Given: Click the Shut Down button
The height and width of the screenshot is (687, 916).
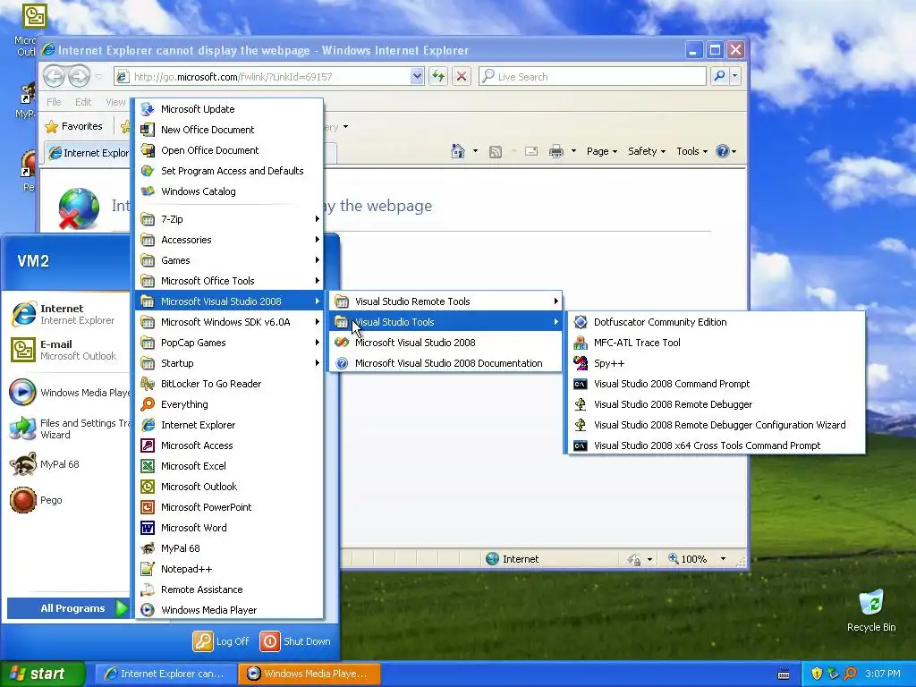Looking at the screenshot, I should (295, 641).
